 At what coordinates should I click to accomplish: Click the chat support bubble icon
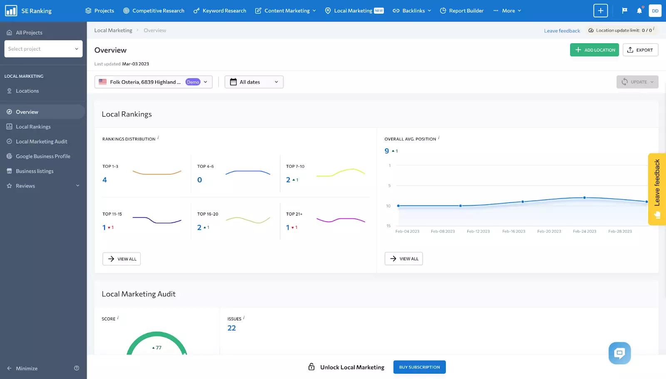(x=619, y=353)
